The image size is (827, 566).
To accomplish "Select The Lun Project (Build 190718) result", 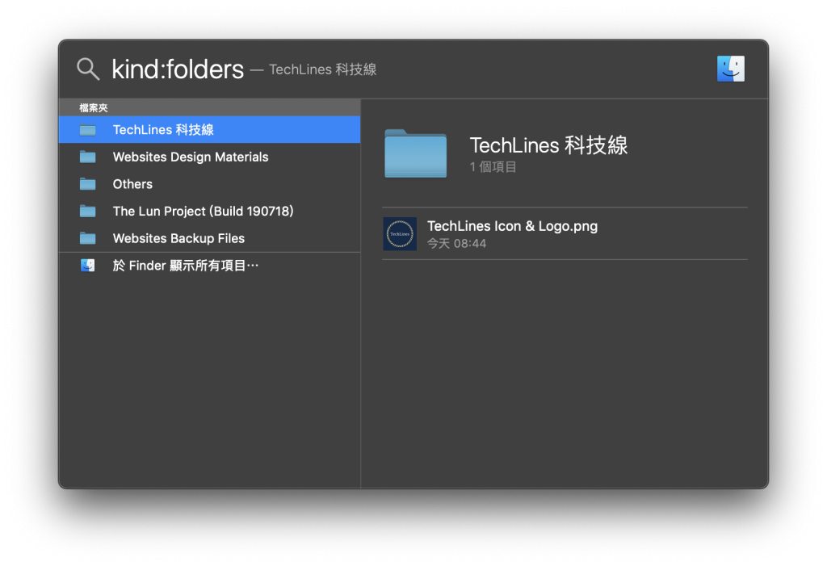I will 209,211.
